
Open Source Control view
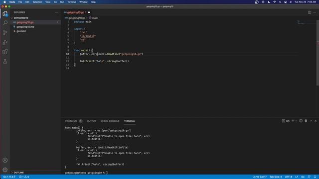(5, 32)
